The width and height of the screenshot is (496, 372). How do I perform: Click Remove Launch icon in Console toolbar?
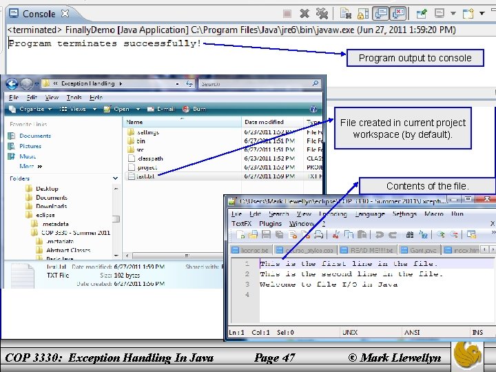(x=304, y=14)
